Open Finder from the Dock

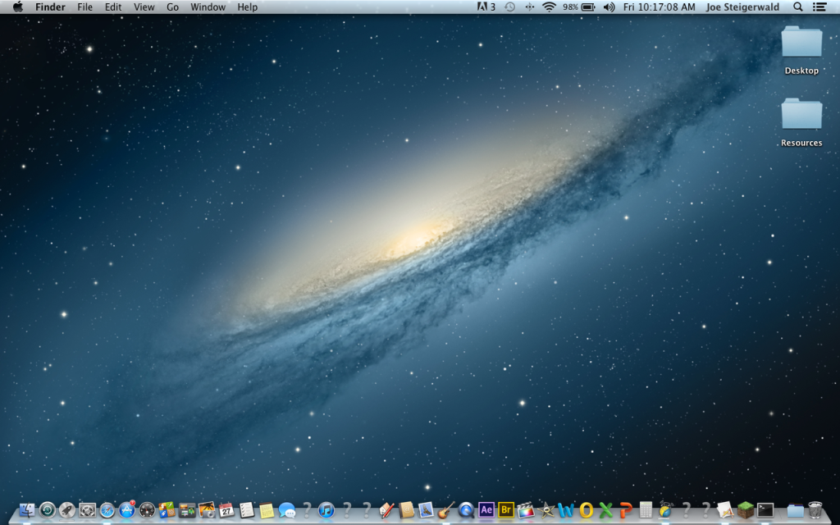point(26,510)
